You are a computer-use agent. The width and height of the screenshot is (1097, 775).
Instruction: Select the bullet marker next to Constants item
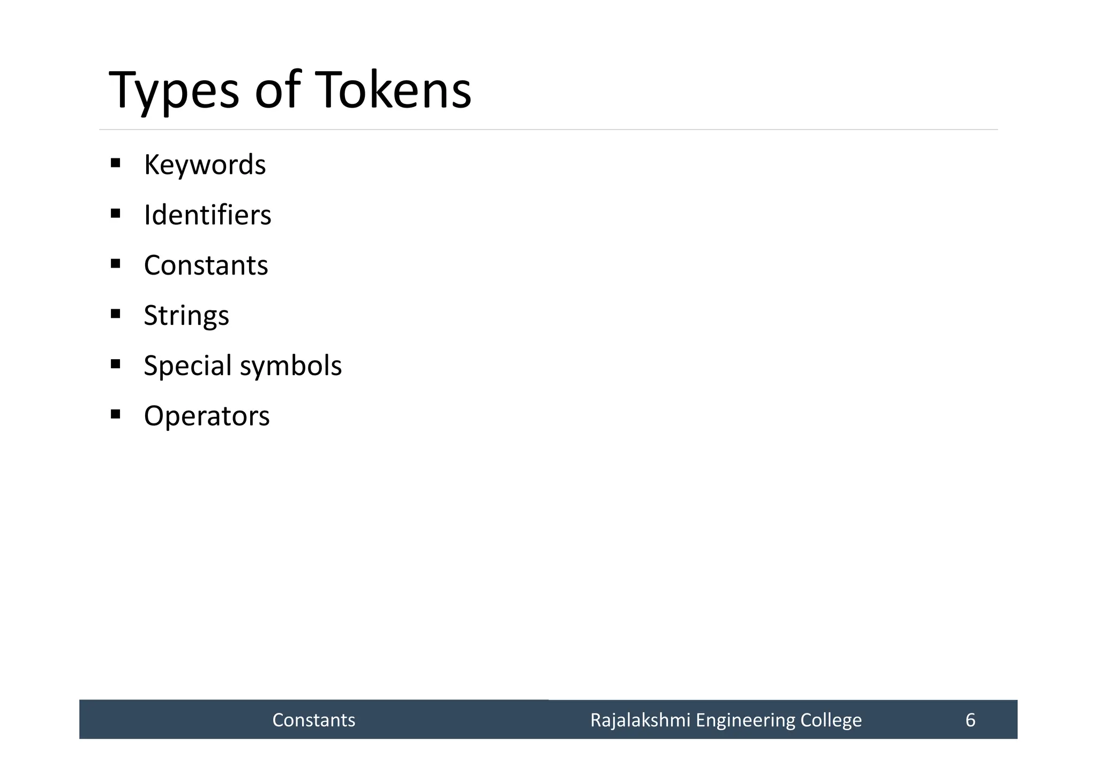tap(115, 263)
